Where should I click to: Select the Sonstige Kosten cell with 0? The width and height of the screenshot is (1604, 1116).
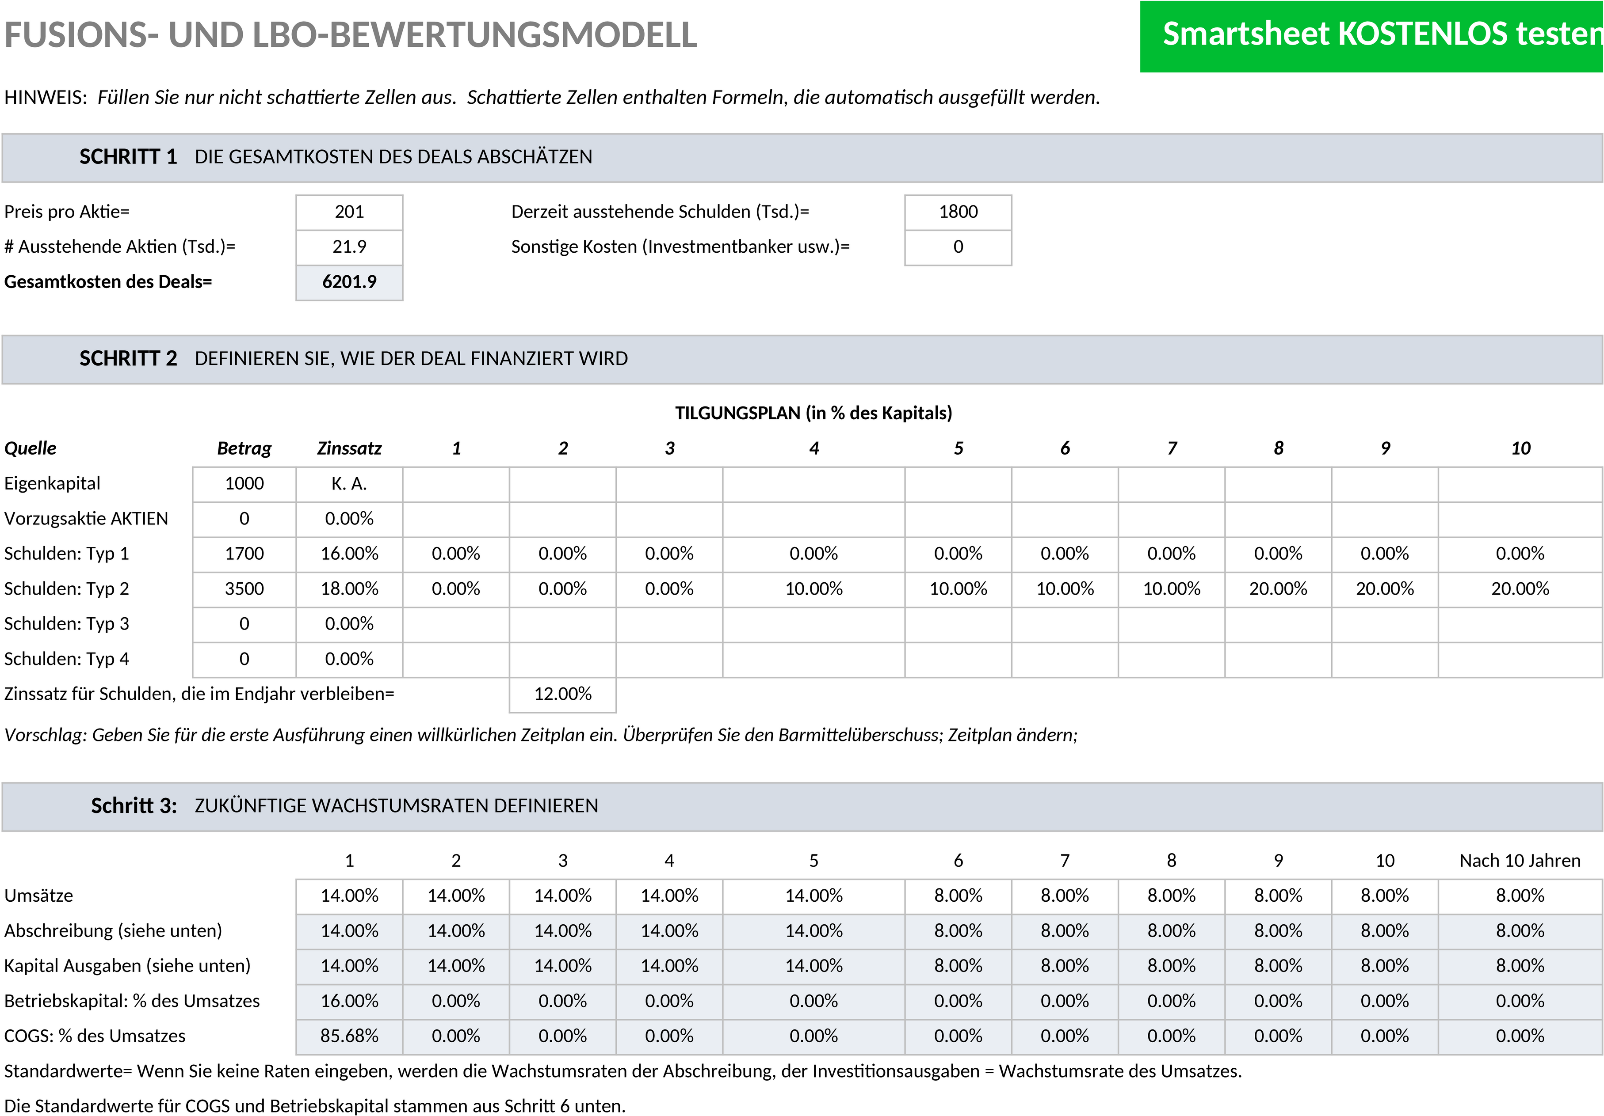click(x=958, y=247)
